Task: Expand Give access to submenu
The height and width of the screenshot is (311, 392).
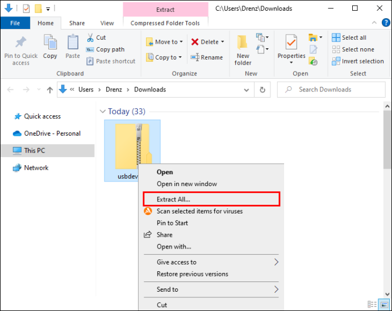Action: click(211, 262)
